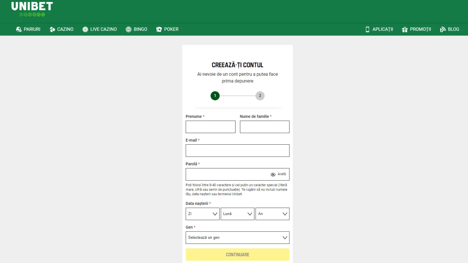
Task: Open the An year dropdown
Action: (272, 214)
